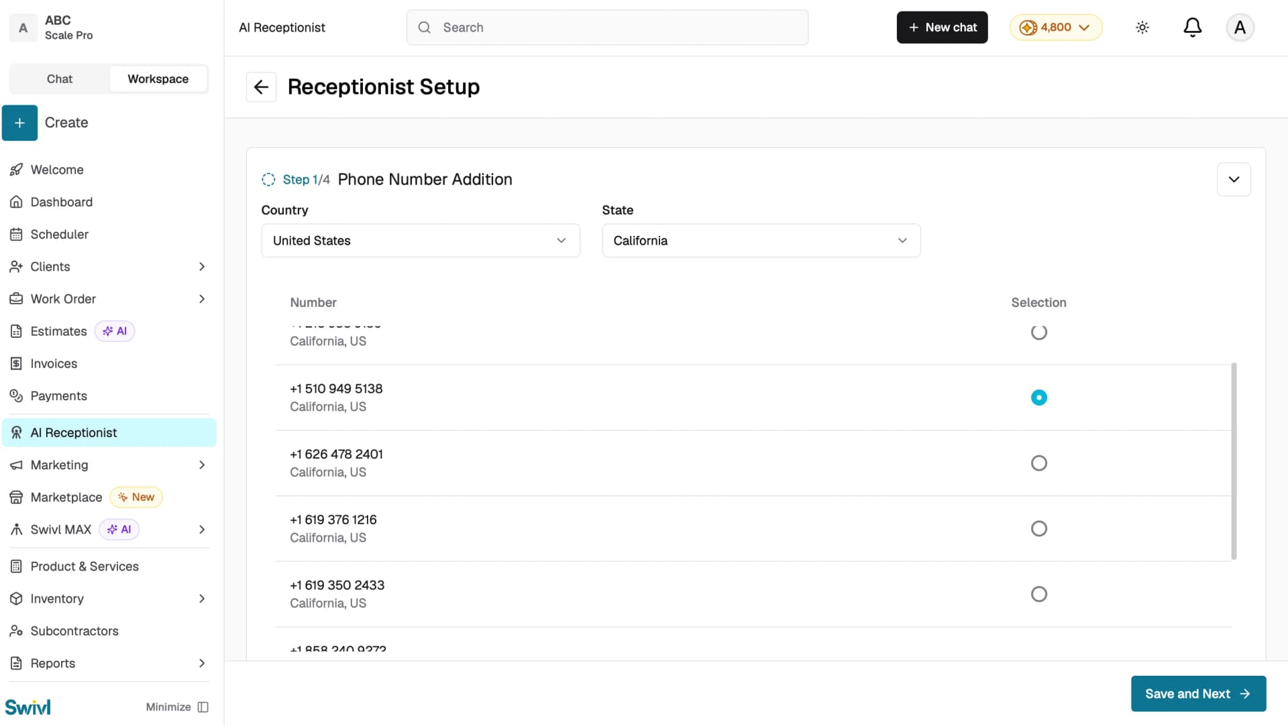Collapse the Phone Number Addition step
The width and height of the screenshot is (1288, 726).
click(x=1234, y=180)
